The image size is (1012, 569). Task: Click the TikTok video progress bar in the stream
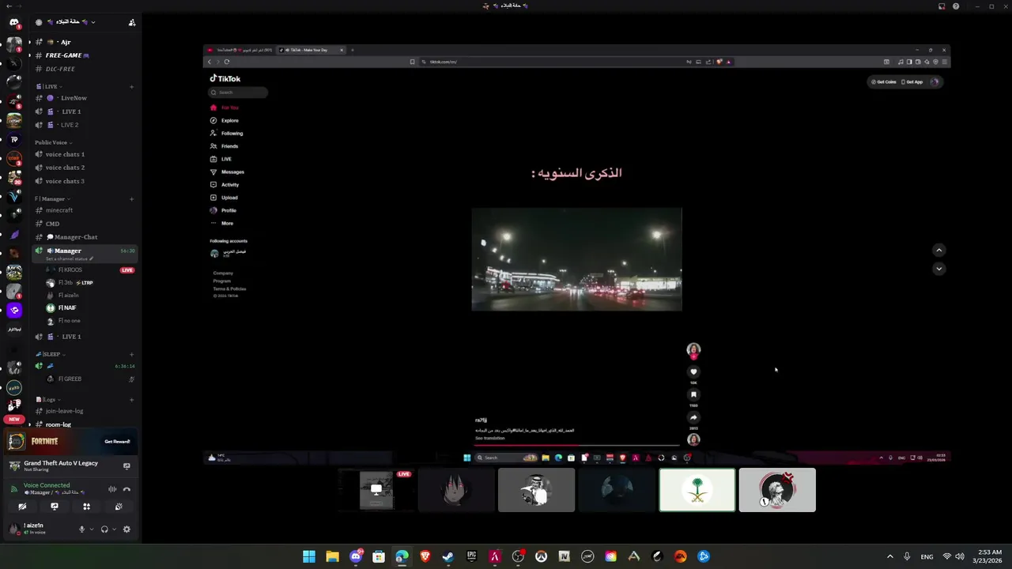click(576, 445)
